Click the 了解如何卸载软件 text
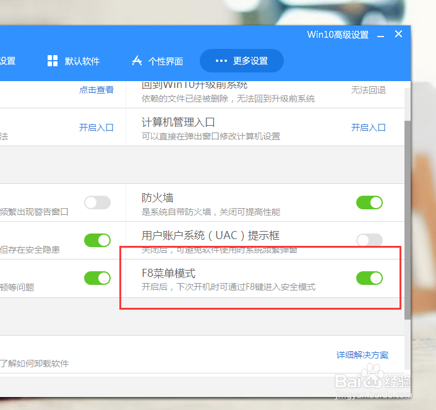 (x=34, y=364)
